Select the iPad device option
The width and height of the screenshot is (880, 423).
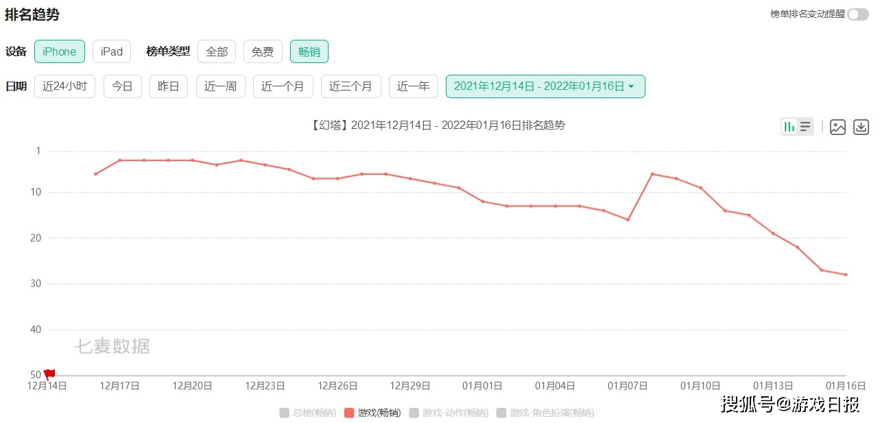click(x=112, y=51)
